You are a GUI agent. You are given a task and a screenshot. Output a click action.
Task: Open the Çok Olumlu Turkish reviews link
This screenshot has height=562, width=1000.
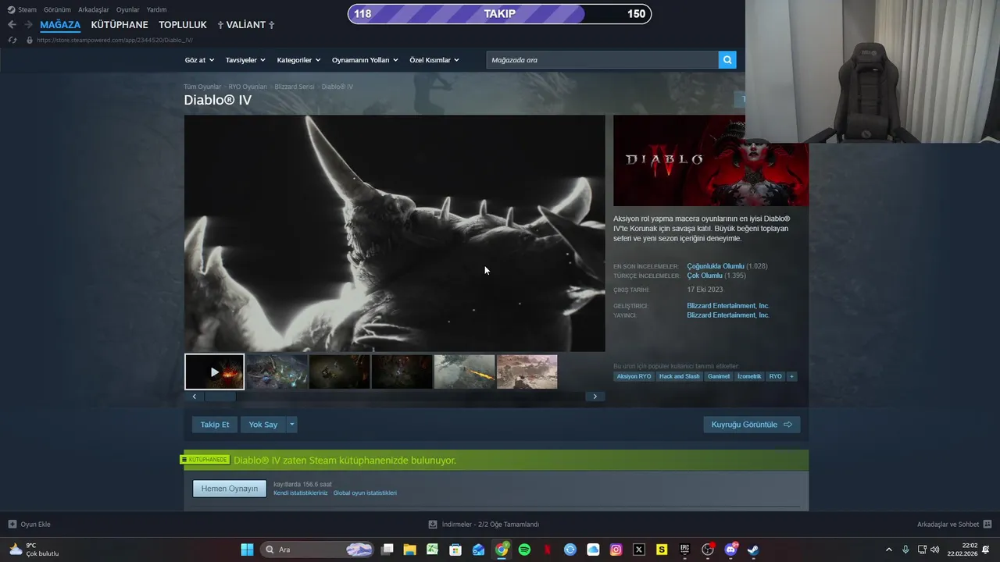[705, 276]
